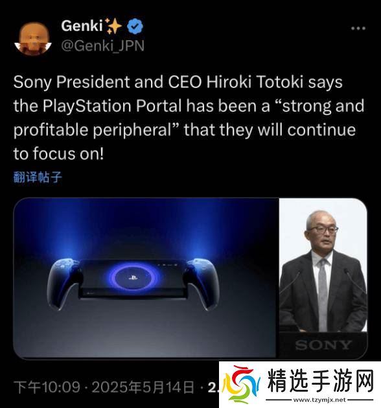Viewport: 381px width, 408px height.
Task: Open the @Genki_JPN handle link
Action: [x=102, y=46]
